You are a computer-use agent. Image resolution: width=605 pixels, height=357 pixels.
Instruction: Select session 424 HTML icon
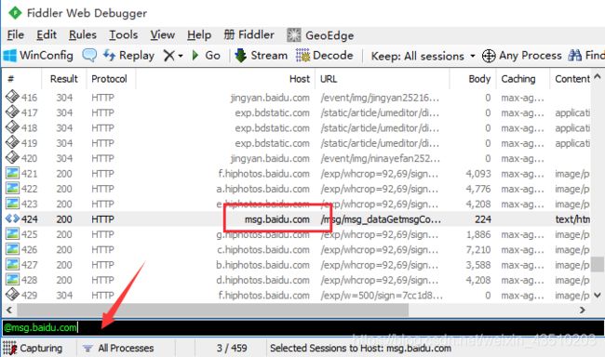[12, 218]
